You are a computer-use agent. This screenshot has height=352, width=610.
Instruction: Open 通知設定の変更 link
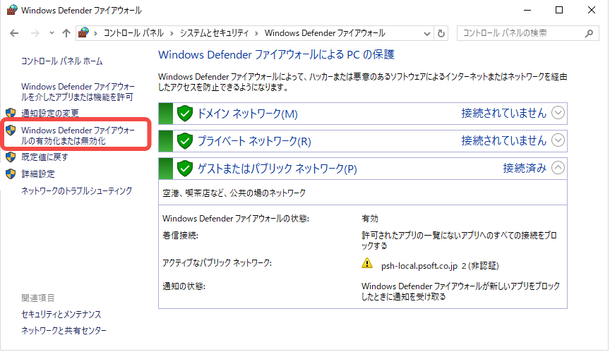click(x=50, y=113)
